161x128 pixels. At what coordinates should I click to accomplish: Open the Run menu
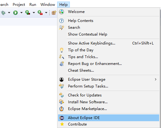tap(33, 5)
